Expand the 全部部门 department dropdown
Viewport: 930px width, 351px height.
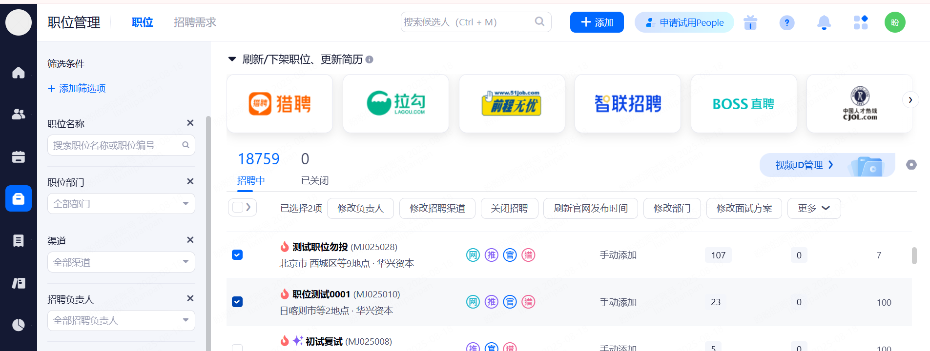tap(121, 204)
